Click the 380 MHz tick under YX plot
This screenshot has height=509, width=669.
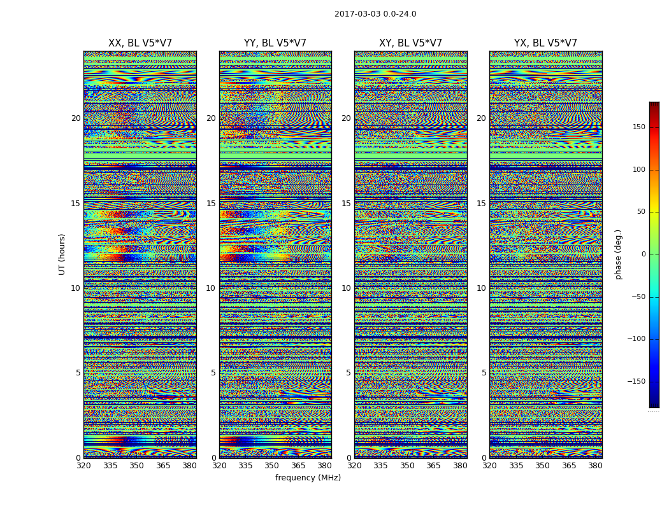595,466
